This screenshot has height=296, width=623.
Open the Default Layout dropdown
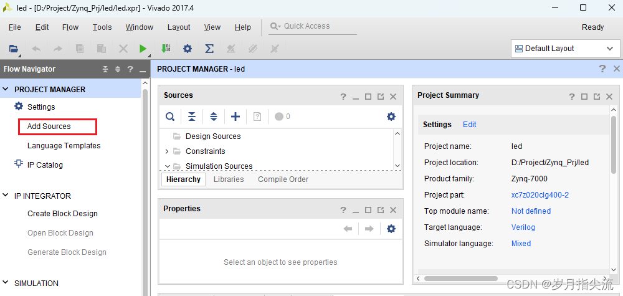pyautogui.click(x=565, y=49)
